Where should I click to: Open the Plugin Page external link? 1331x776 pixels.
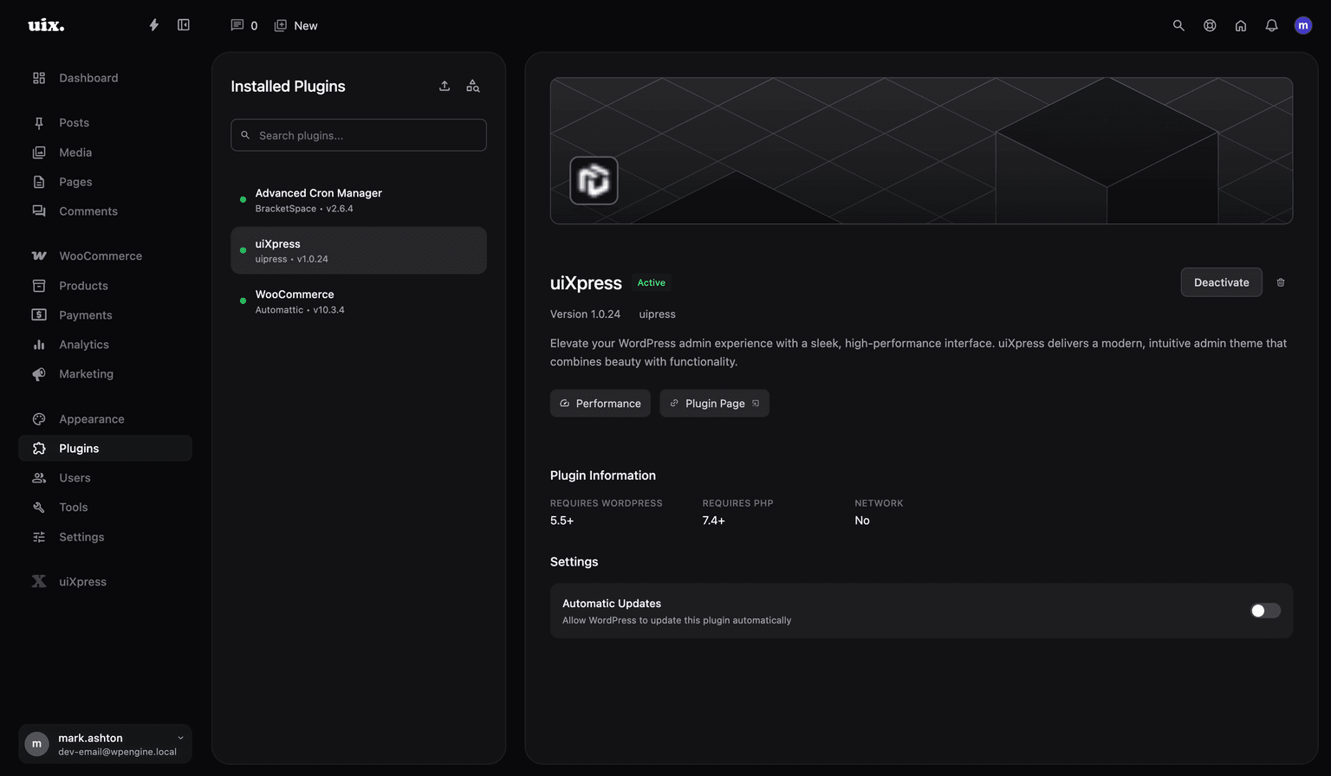[714, 403]
